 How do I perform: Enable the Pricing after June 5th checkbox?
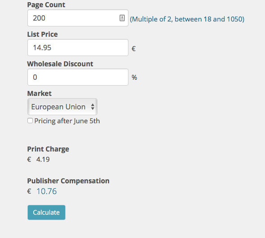click(x=30, y=121)
